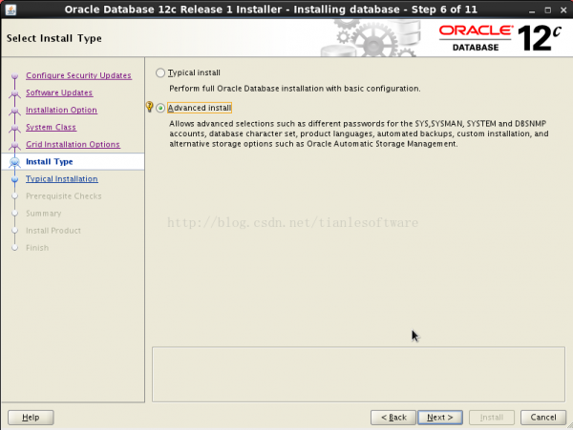Maximize the installer window
Screen dimensions: 573x430
pyautogui.click(x=548, y=10)
